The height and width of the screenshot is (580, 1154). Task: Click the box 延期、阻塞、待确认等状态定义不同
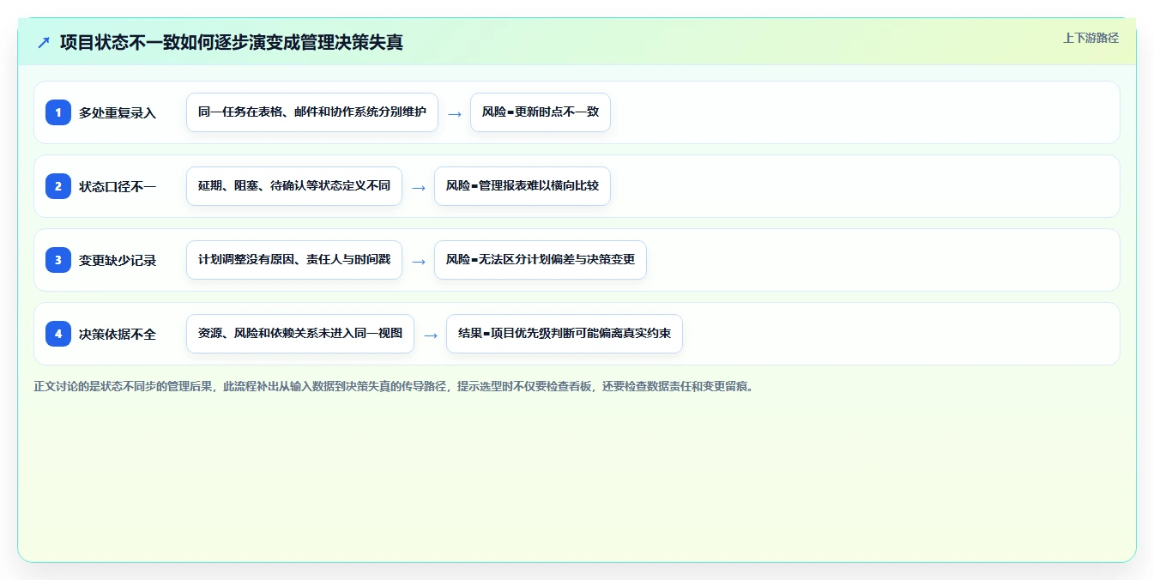[294, 186]
